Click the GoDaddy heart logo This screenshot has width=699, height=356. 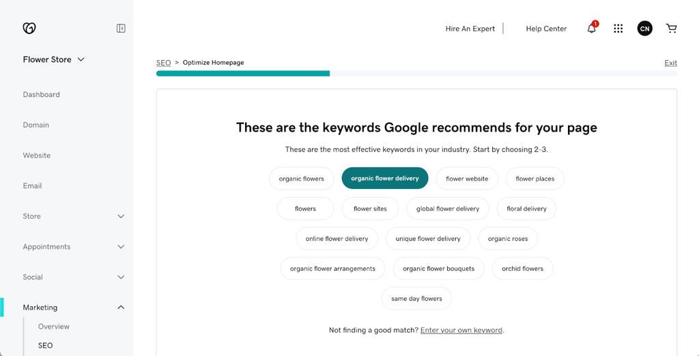pos(29,29)
